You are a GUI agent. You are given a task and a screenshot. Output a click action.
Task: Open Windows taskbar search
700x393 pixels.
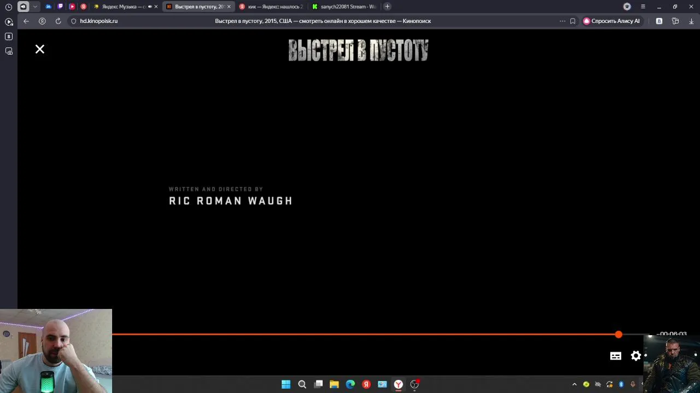point(302,384)
